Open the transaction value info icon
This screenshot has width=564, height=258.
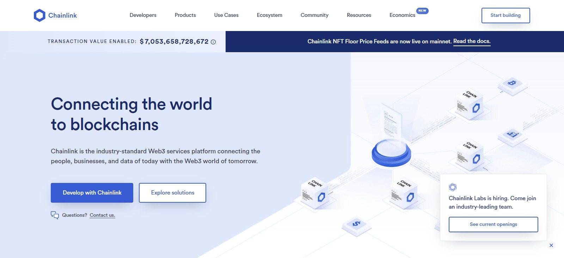(x=213, y=42)
